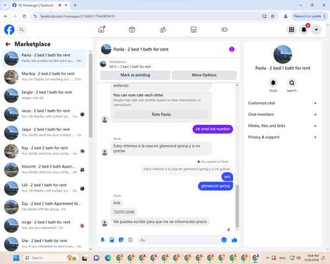Viewport: 330px width, 264px height.
Task: Send a thumbs-up like
Action: click(234, 240)
